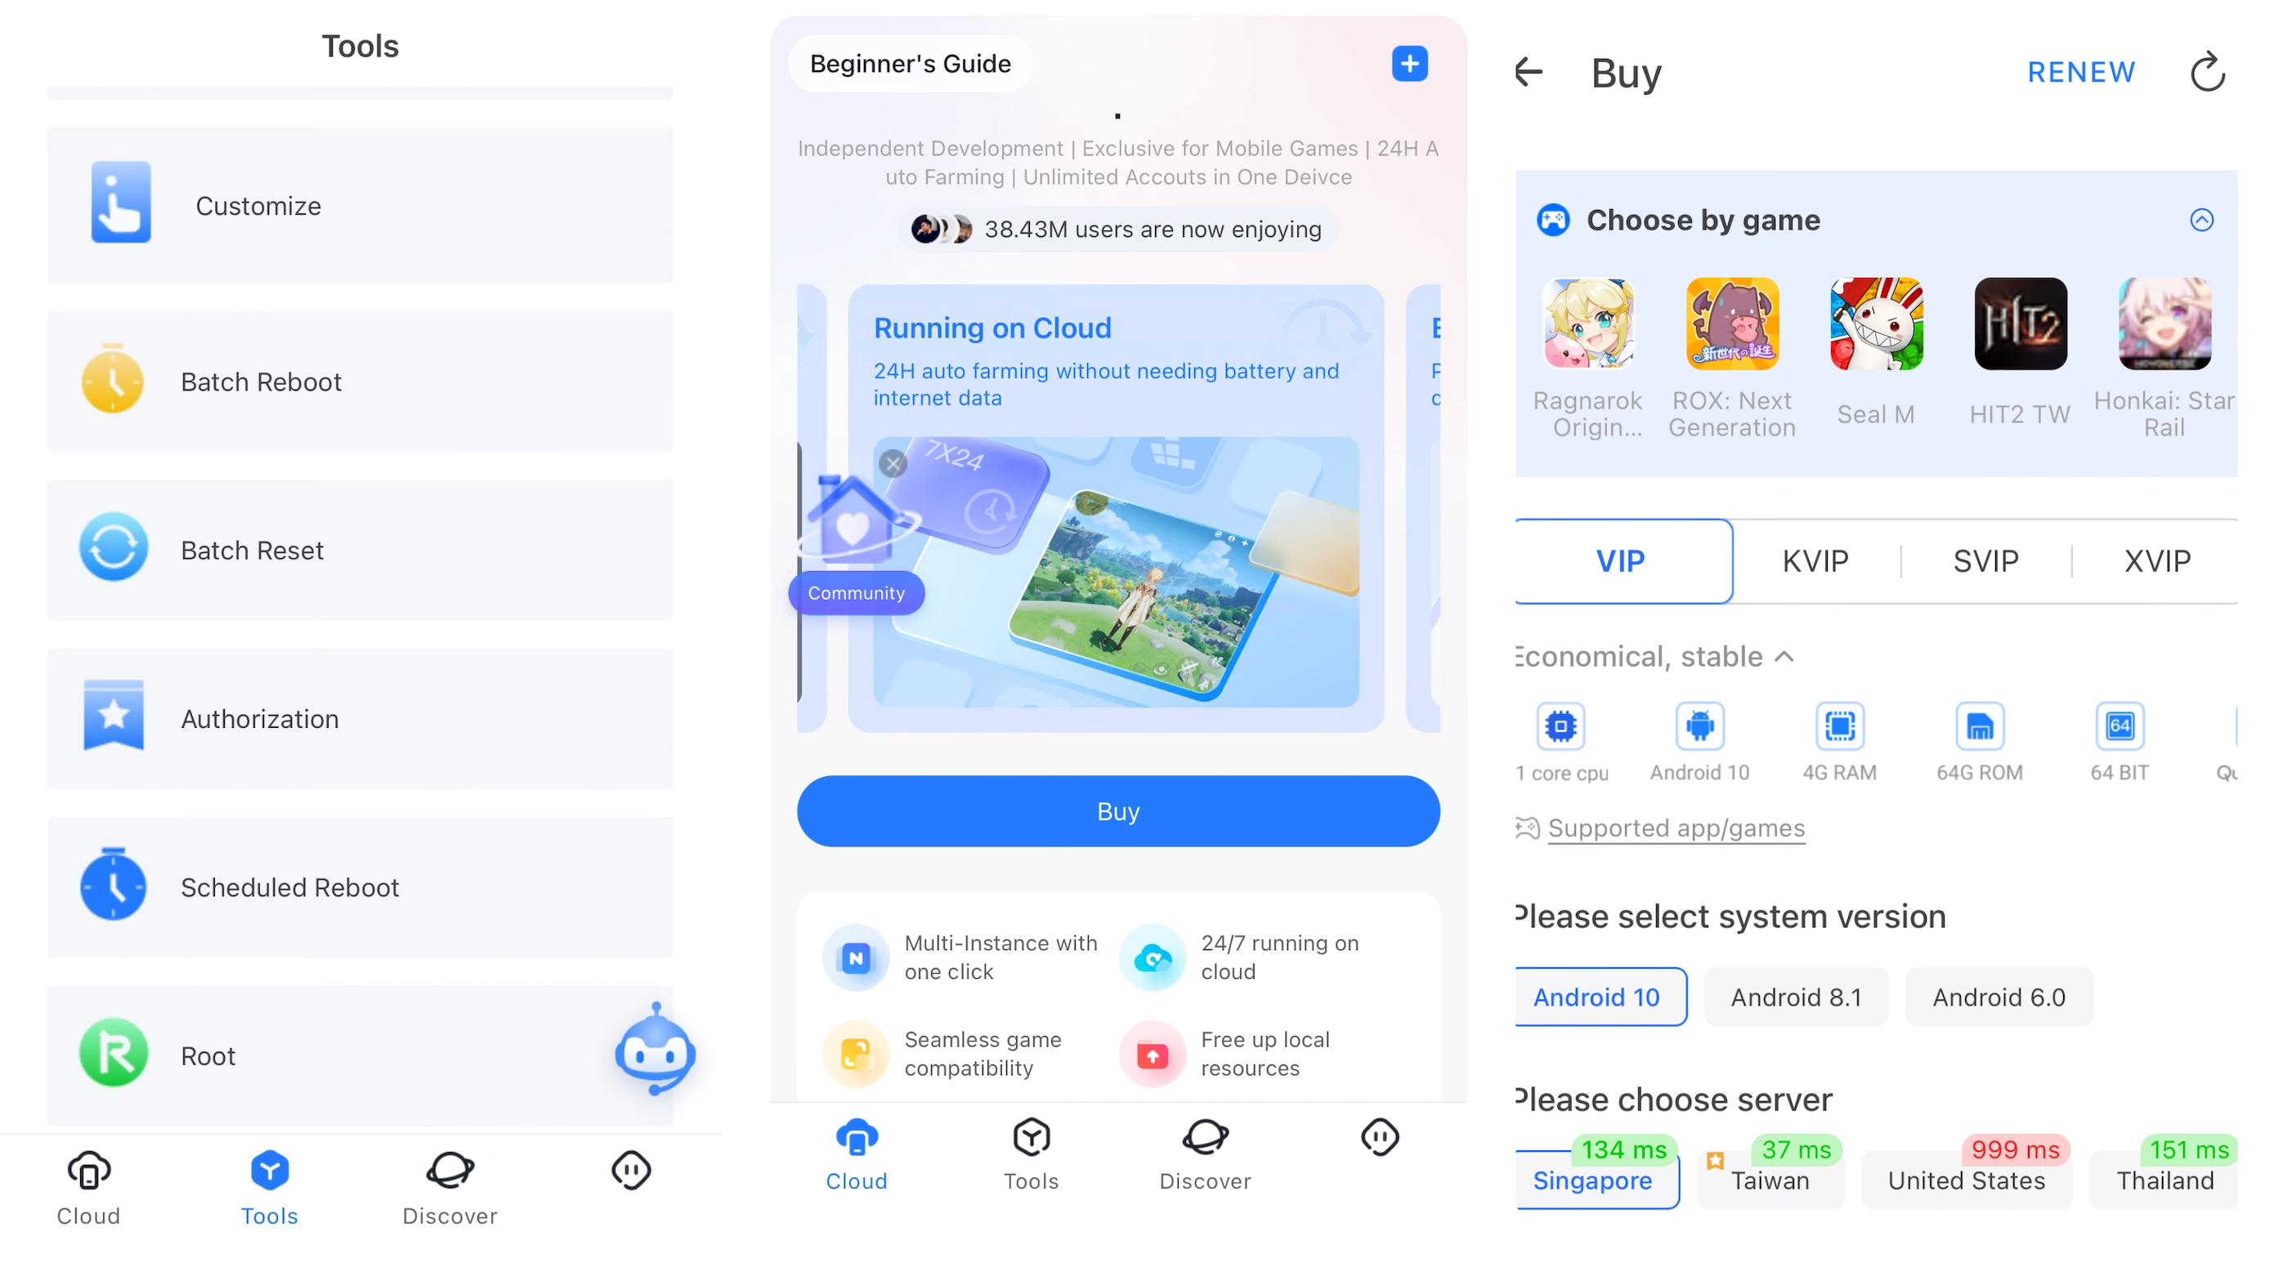Image resolution: width=2274 pixels, height=1268 pixels.
Task: Click the Root tool icon
Action: click(x=114, y=1056)
